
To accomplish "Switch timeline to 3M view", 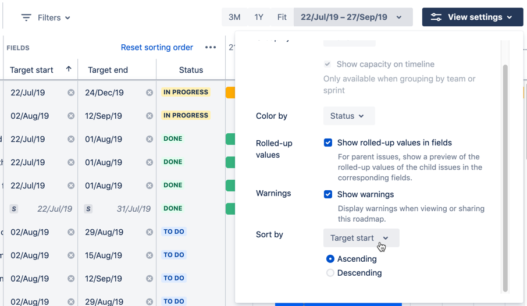I will pos(234,17).
